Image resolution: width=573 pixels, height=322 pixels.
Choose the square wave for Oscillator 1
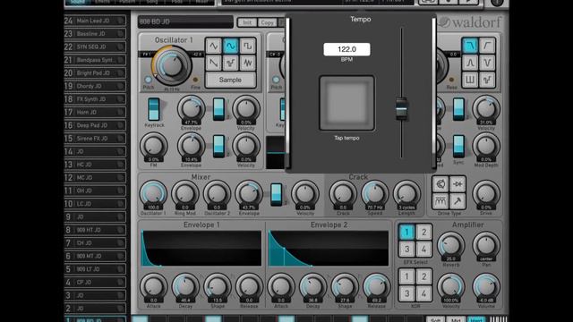tap(248, 46)
